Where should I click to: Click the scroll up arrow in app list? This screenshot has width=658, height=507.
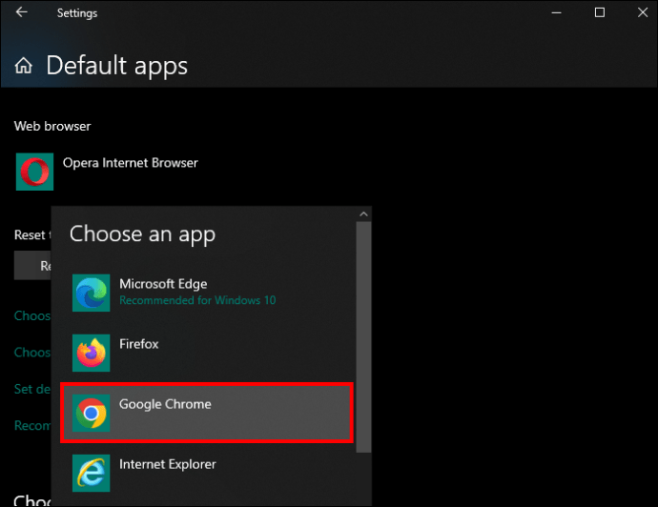tap(364, 214)
